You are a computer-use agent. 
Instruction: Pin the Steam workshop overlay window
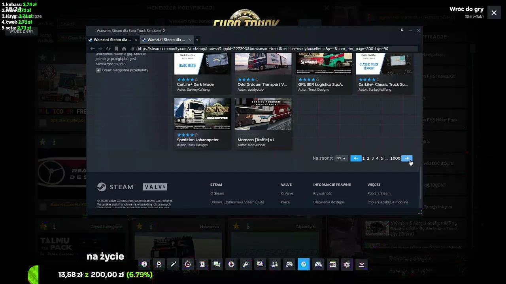pyautogui.click(x=402, y=30)
